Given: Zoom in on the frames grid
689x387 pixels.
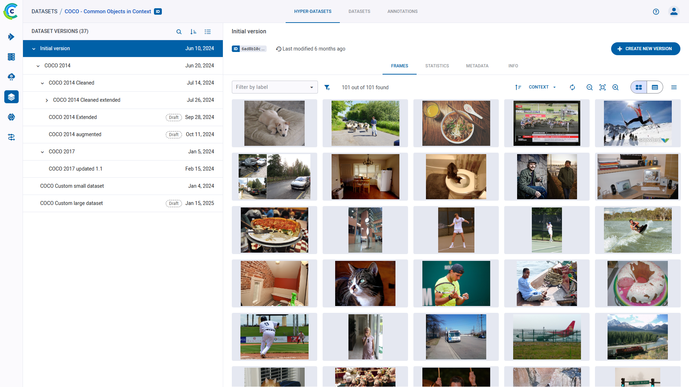Looking at the screenshot, I should click(x=615, y=87).
